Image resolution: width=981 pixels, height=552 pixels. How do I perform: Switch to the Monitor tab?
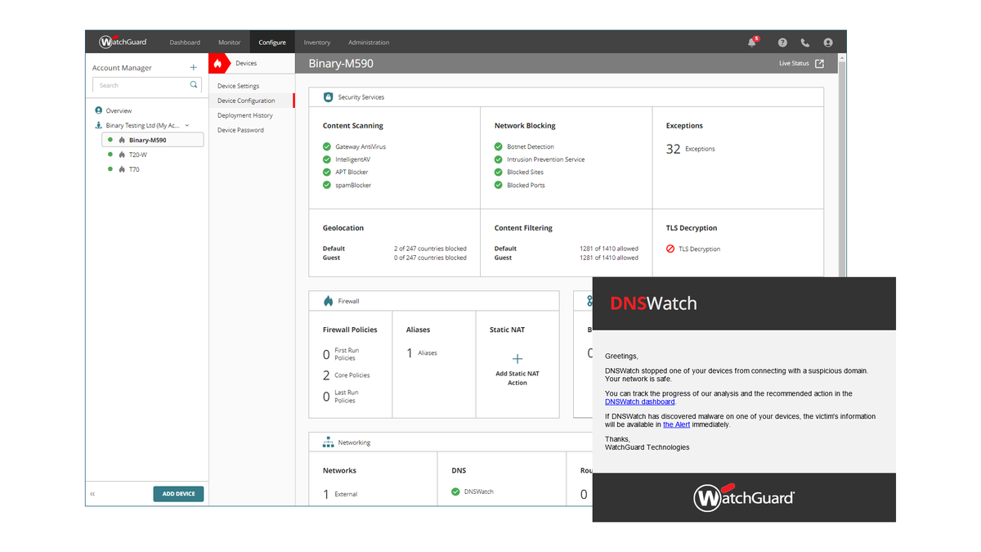click(229, 42)
